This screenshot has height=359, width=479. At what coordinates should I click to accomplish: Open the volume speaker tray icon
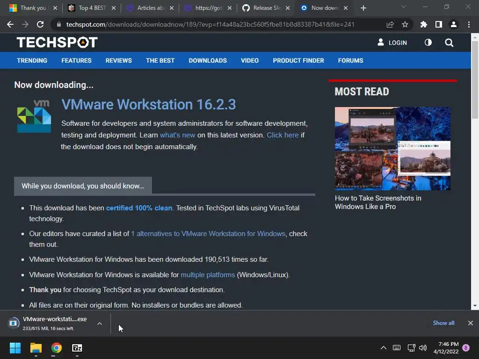click(423, 348)
